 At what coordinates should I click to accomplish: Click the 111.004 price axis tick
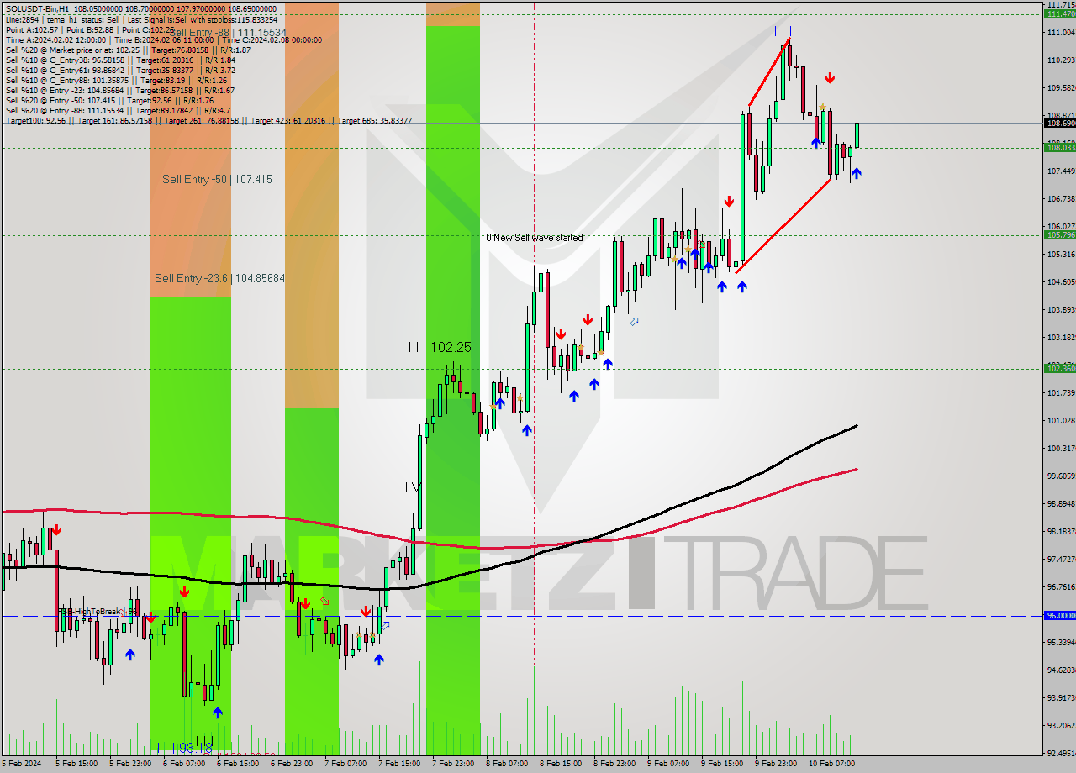tap(1061, 32)
